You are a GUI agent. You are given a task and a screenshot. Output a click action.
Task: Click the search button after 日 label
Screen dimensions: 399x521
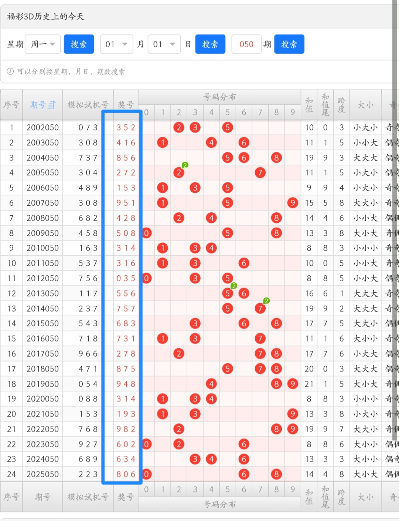tap(210, 44)
